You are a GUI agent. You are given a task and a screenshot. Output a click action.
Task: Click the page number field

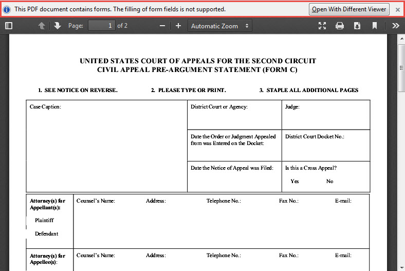coord(101,26)
